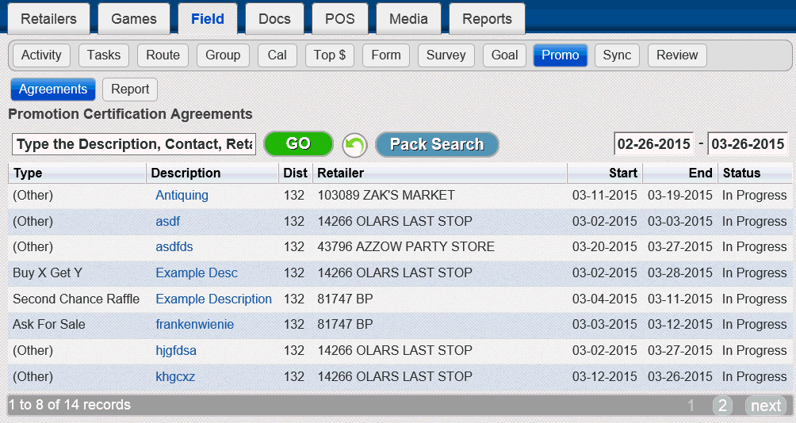Switch to the Reports tab
This screenshot has height=423, width=796.
[x=487, y=19]
